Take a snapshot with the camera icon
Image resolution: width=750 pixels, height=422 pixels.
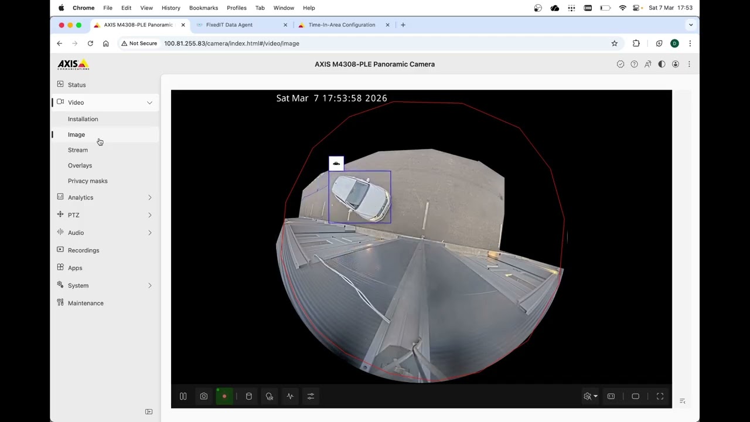204,397
